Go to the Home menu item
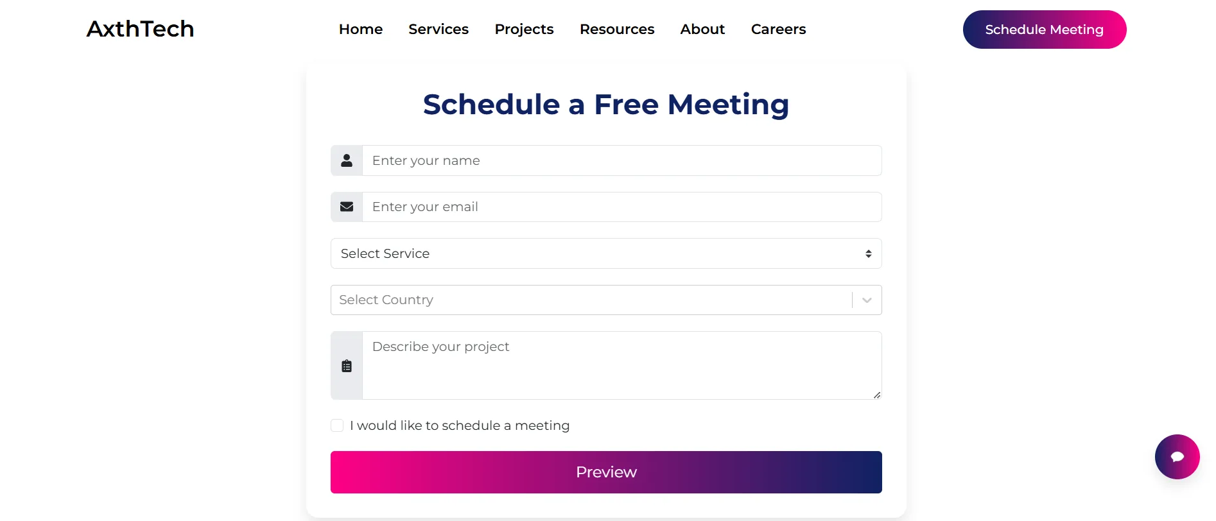The image size is (1216, 521). coord(361,29)
